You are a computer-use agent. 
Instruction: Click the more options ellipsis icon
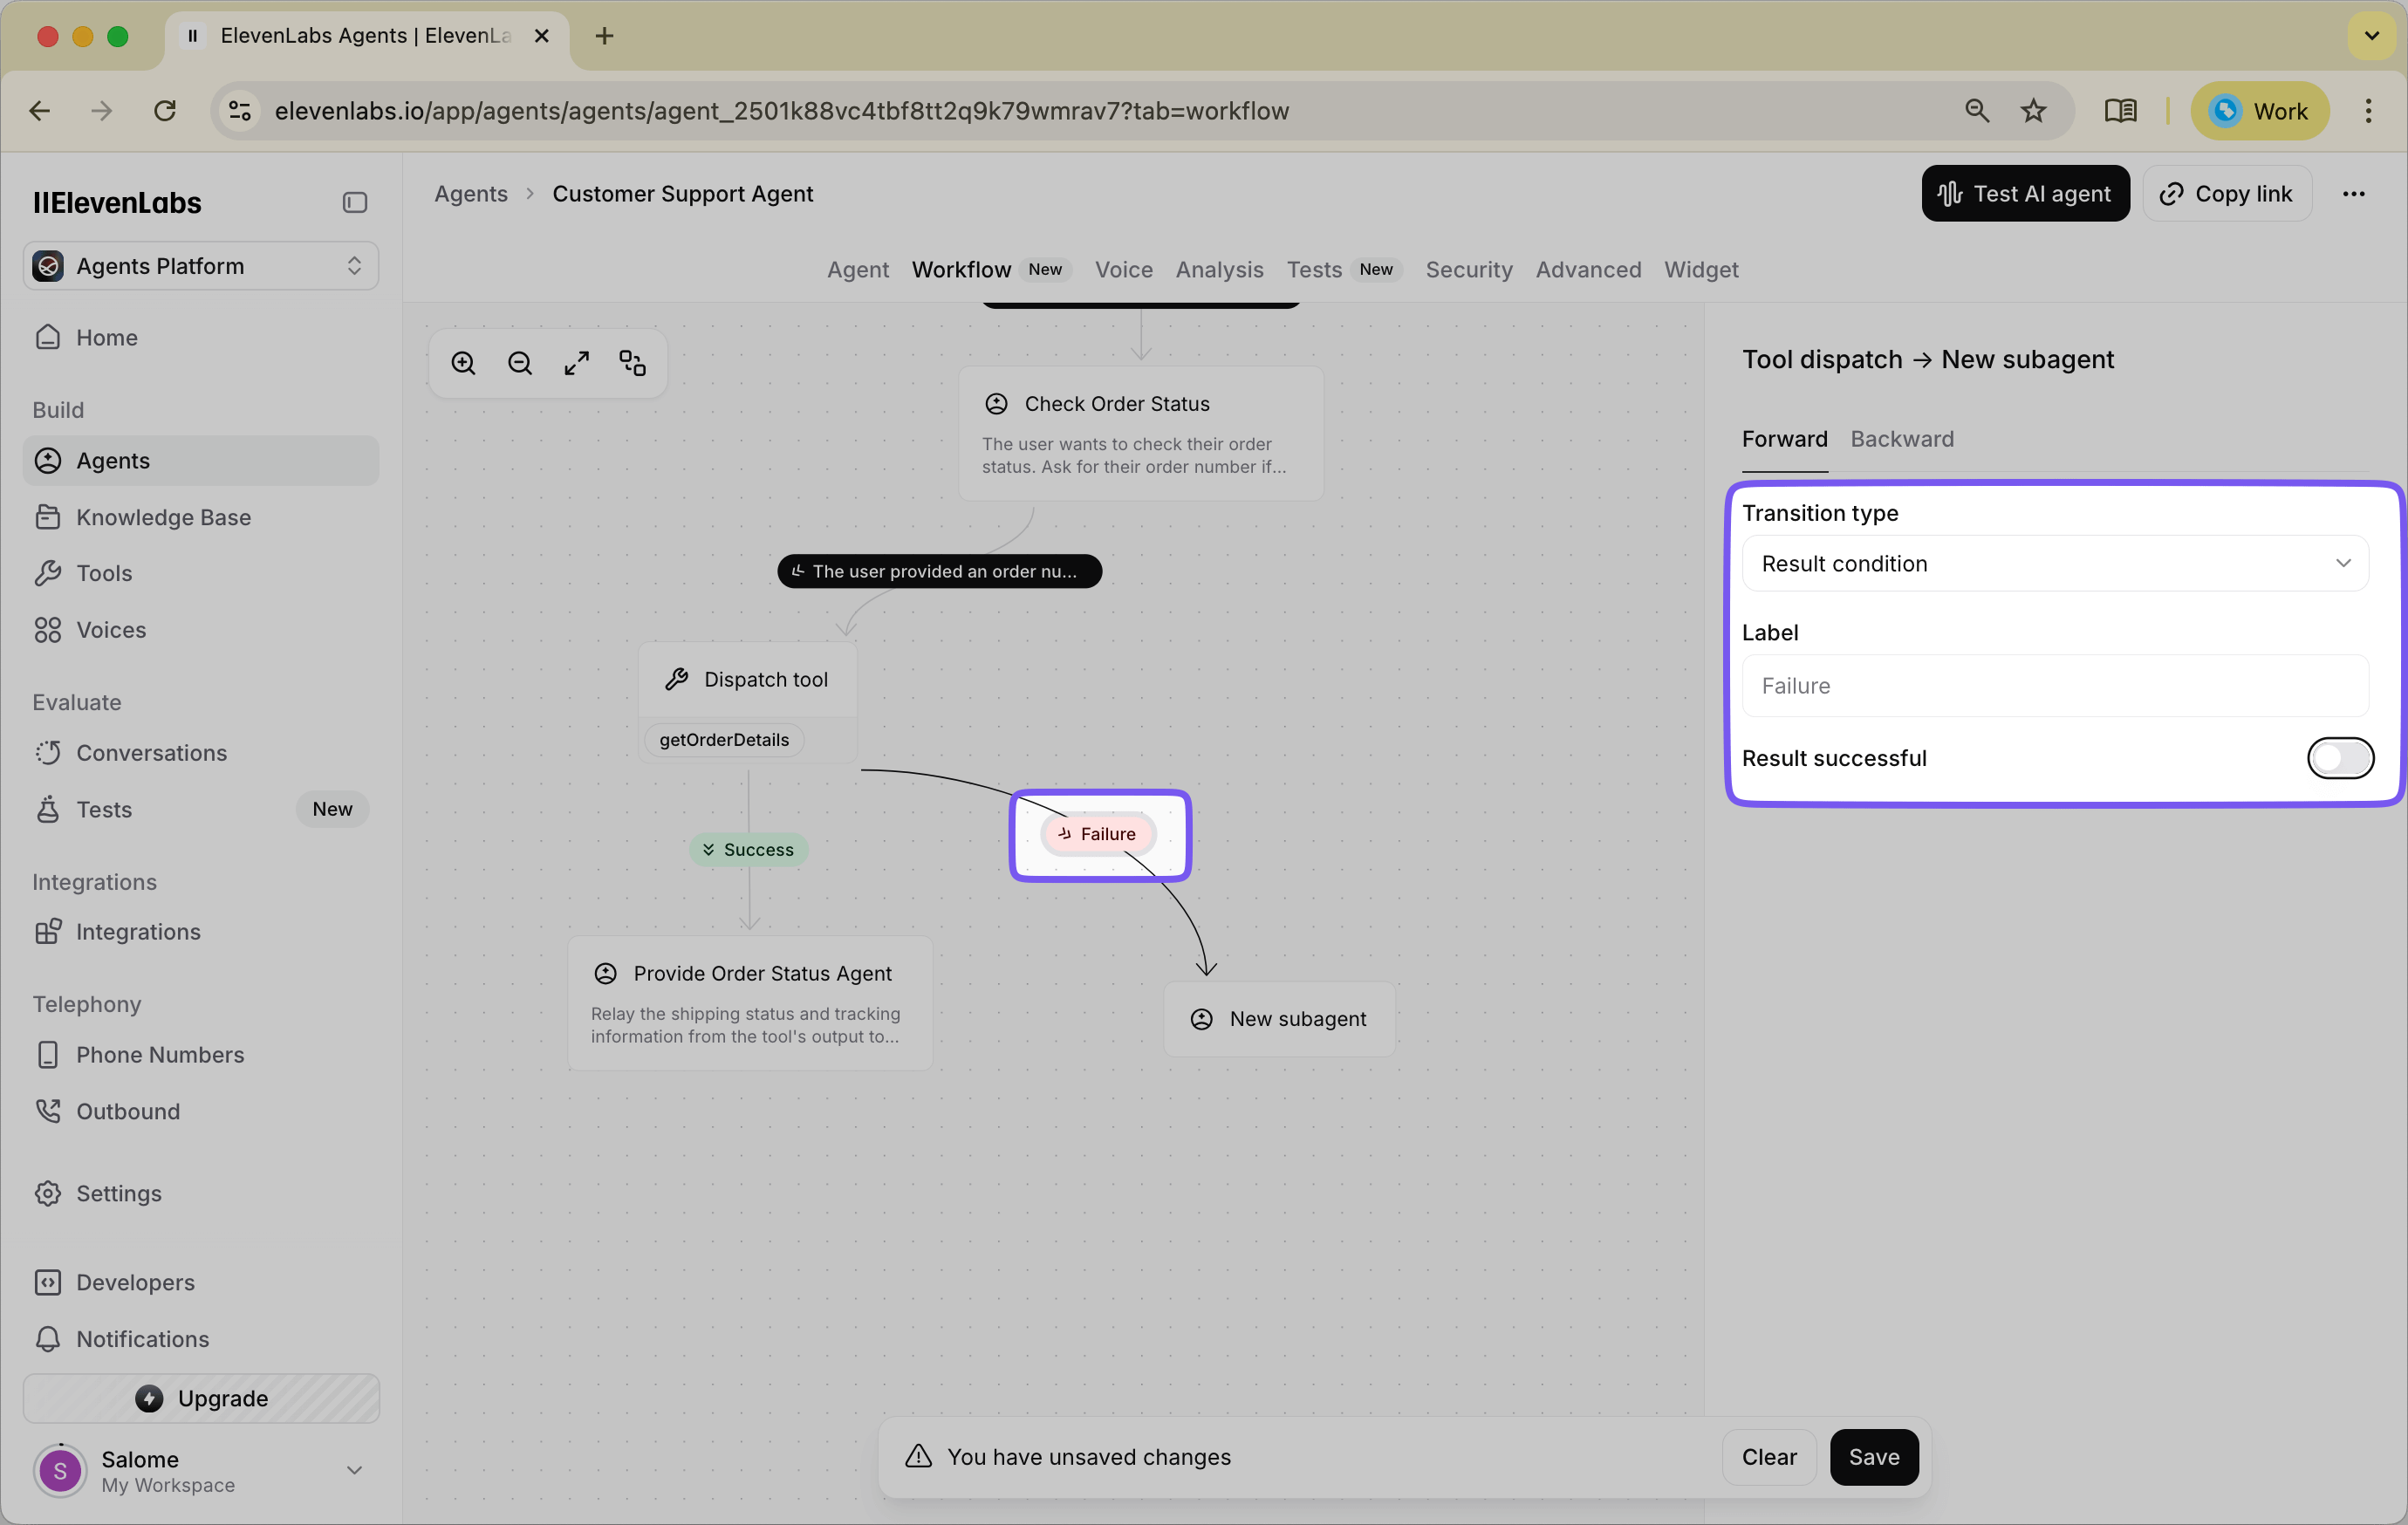click(x=2354, y=193)
